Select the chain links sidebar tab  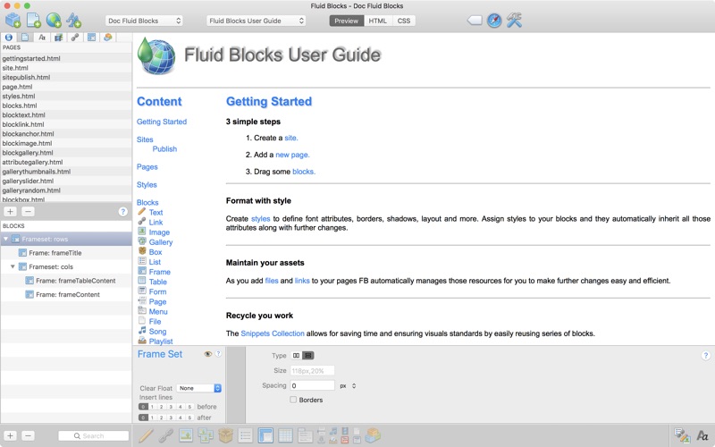pyautogui.click(x=75, y=38)
